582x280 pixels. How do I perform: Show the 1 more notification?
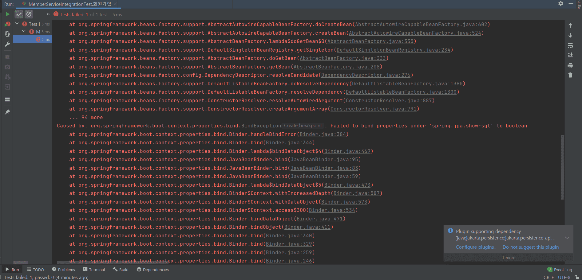(x=509, y=258)
